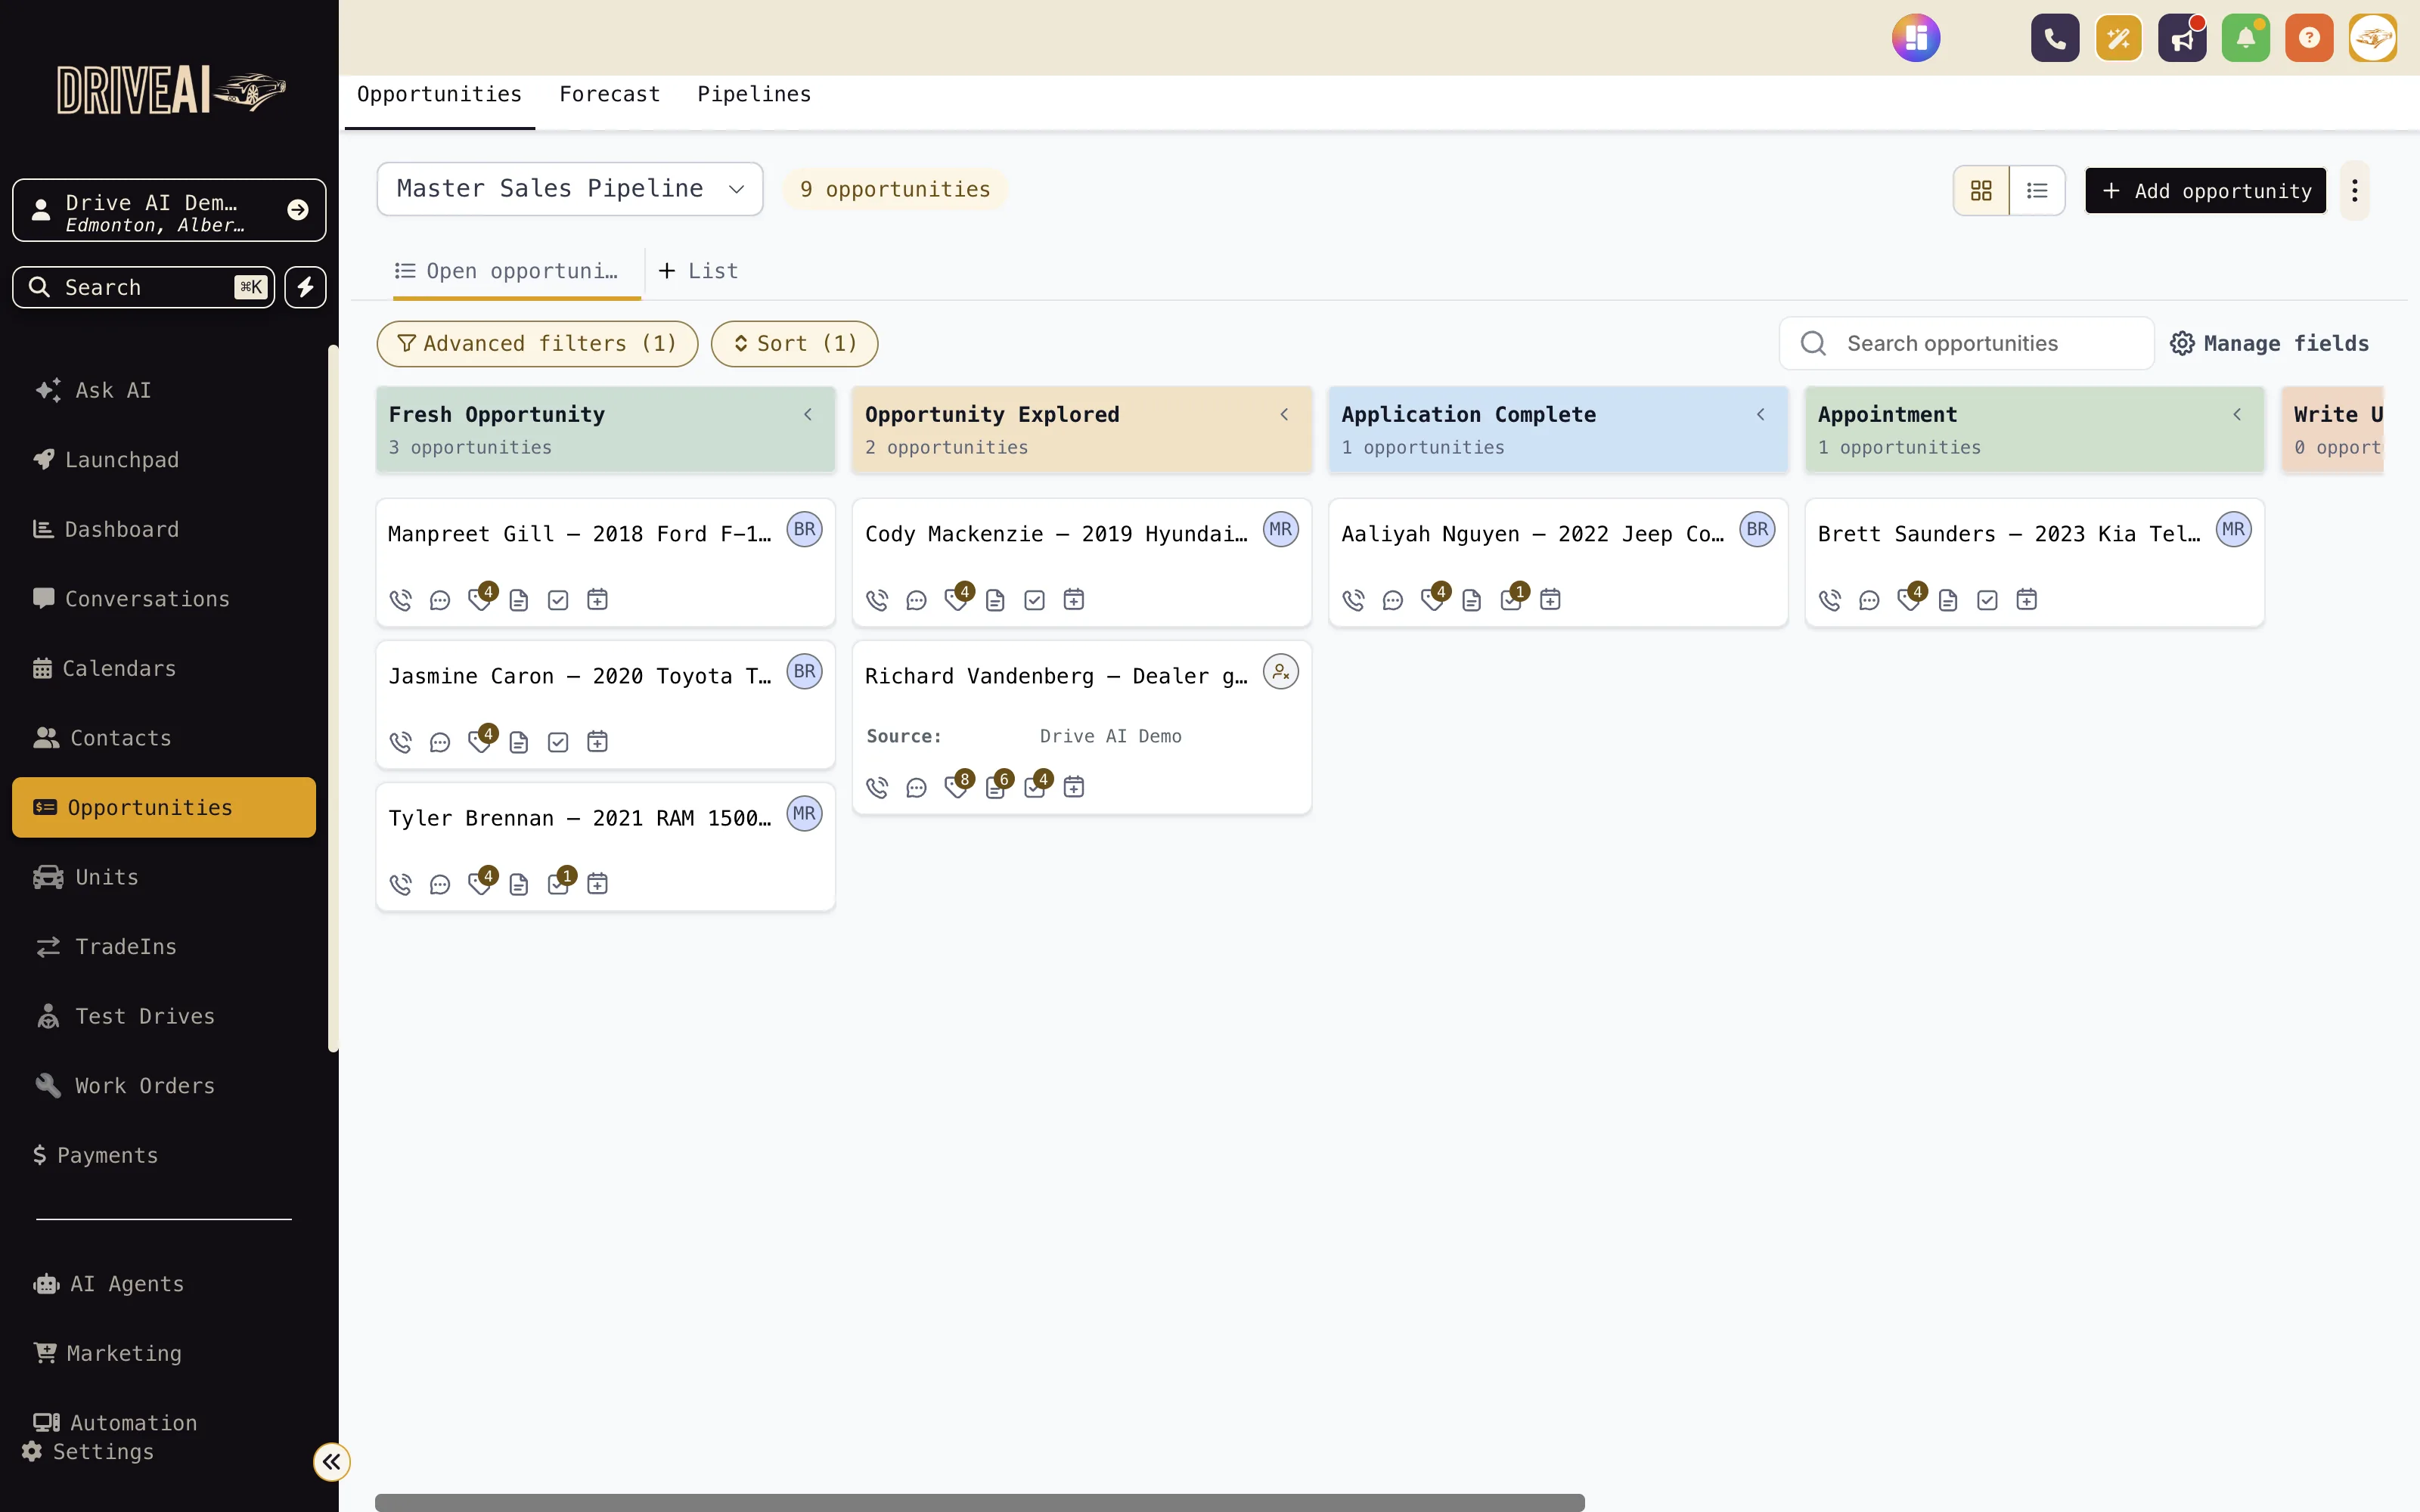Open more options three-dot menu
The width and height of the screenshot is (2420, 1512).
pos(2355,190)
